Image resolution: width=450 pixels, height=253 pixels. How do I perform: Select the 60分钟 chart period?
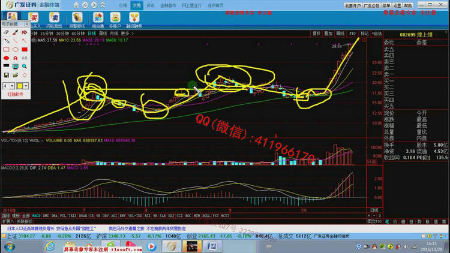tap(78, 34)
